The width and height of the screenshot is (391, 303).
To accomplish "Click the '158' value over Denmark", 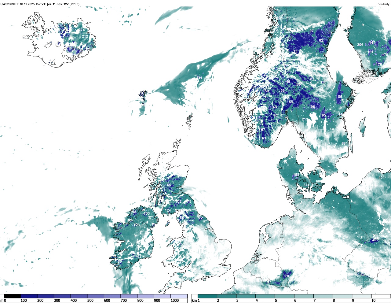I will tap(296, 175).
